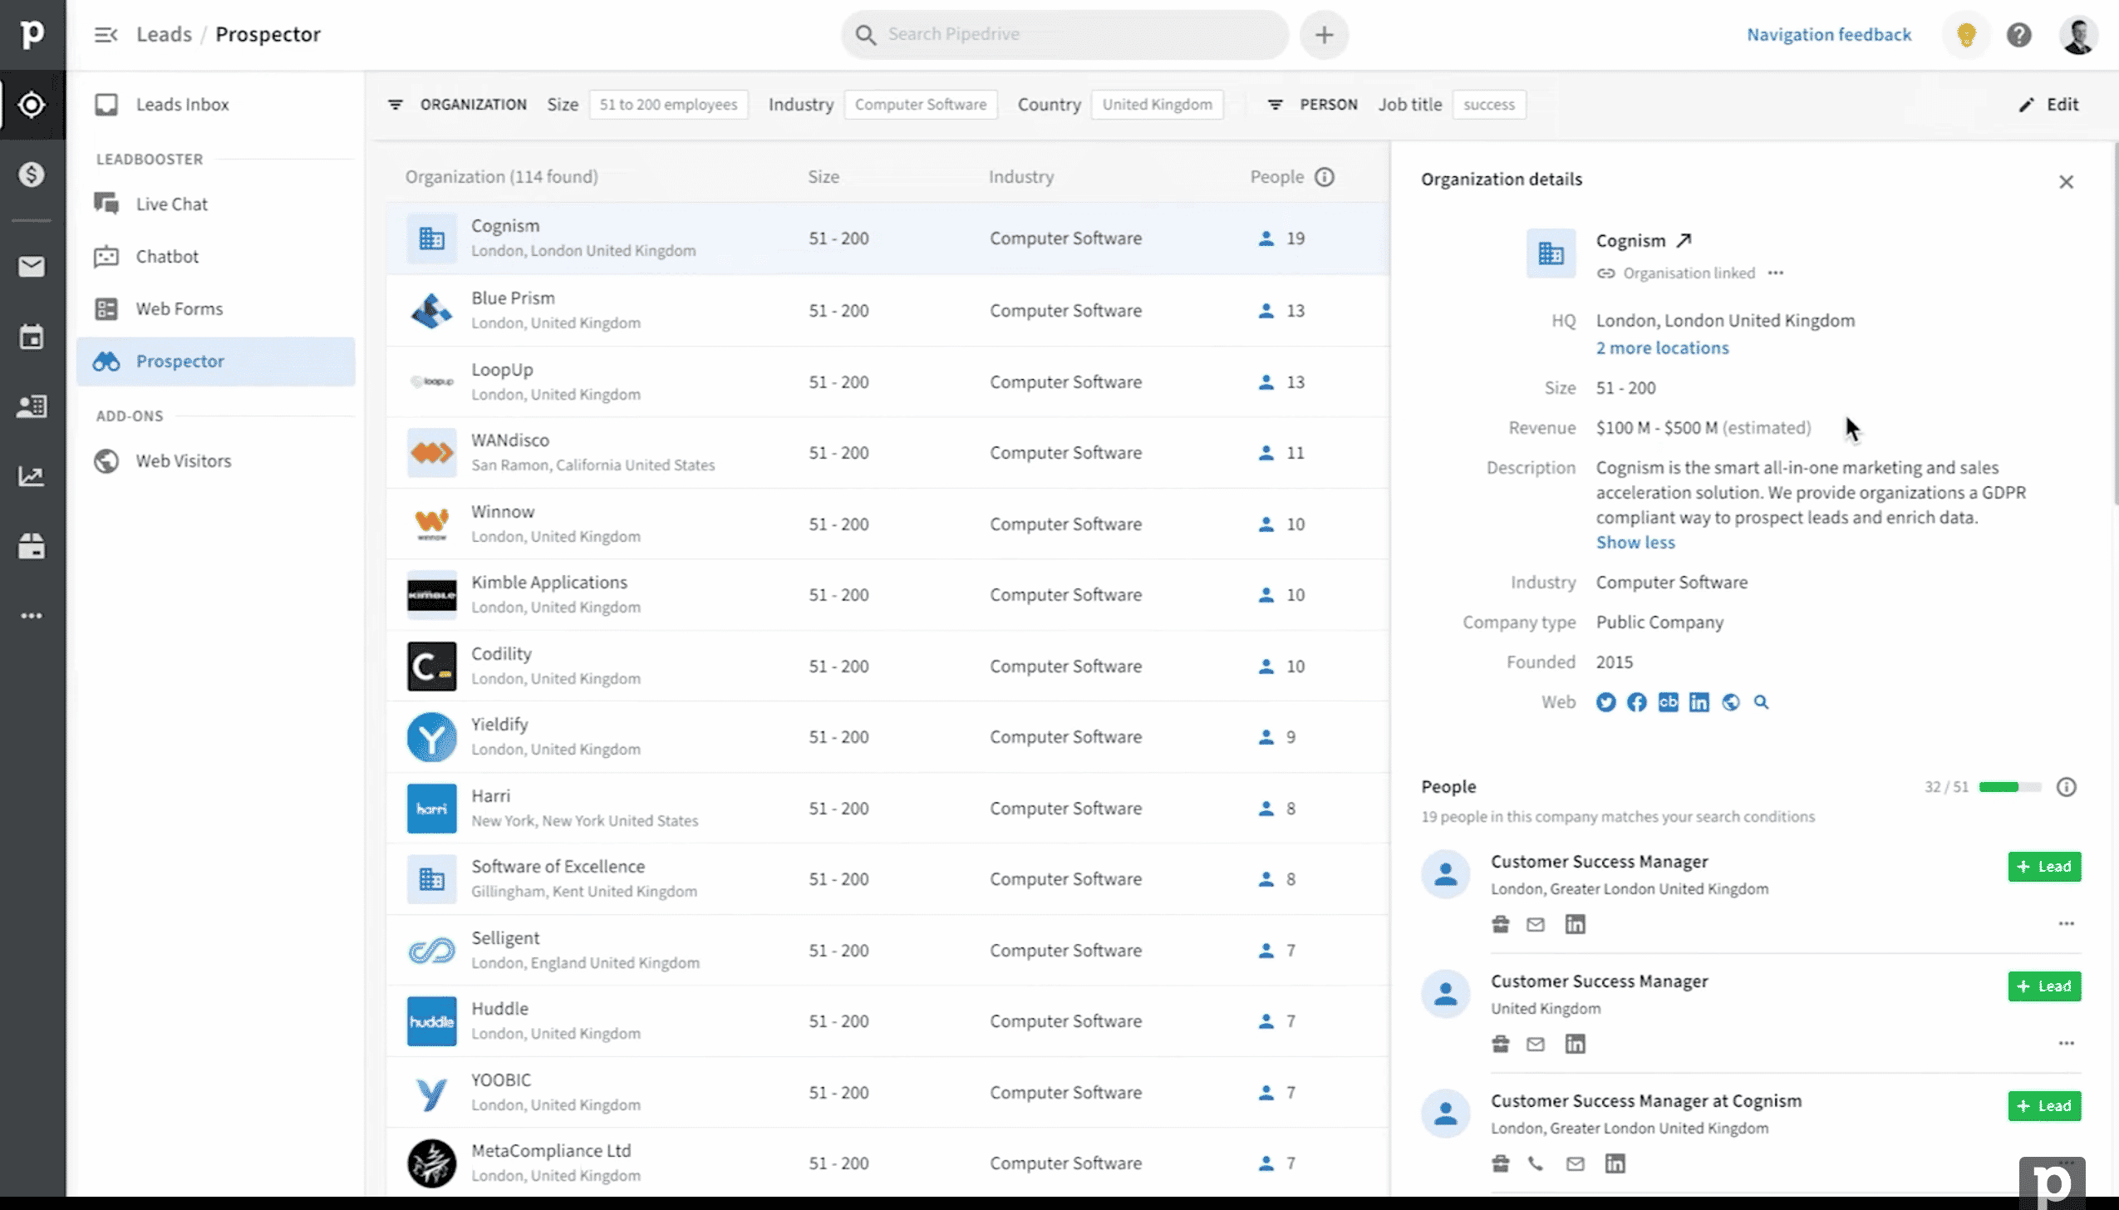Select the MetaCompliance Ltd row
This screenshot has width=2119, height=1210.
(887, 1163)
